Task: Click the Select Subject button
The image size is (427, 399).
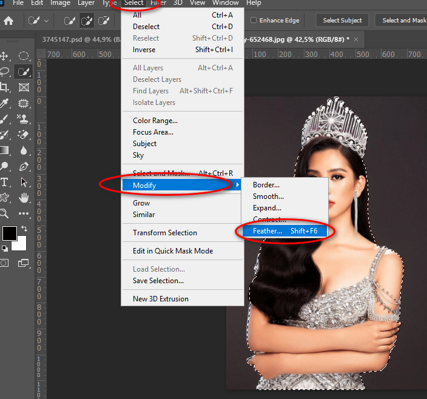Action: 342,21
